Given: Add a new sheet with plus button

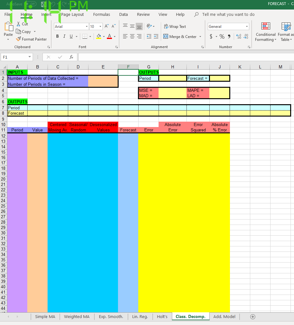Looking at the screenshot, I should [253, 317].
